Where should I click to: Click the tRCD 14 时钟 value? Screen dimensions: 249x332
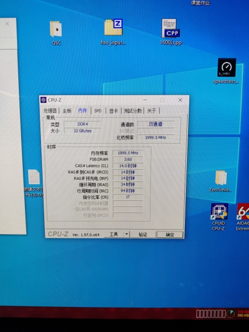pos(128,172)
